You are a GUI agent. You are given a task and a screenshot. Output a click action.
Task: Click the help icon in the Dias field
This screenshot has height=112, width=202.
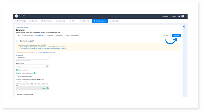47,88
